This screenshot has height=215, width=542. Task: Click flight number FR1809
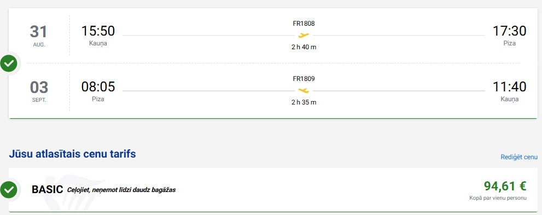click(x=304, y=79)
